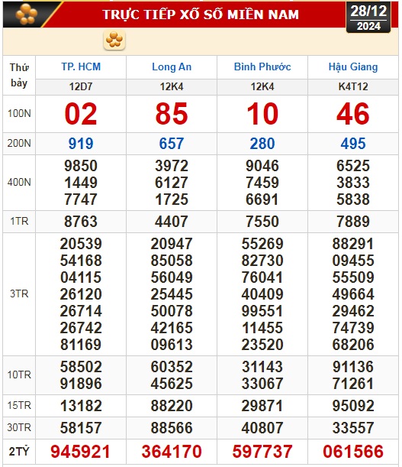Screen dimensions: 402x467
Task: Click the 10TR prize row label
Action: click(19, 375)
